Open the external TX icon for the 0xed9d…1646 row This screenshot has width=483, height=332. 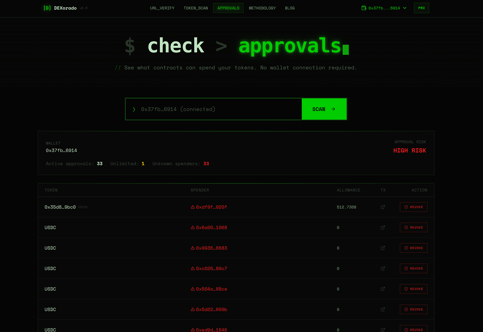point(383,329)
